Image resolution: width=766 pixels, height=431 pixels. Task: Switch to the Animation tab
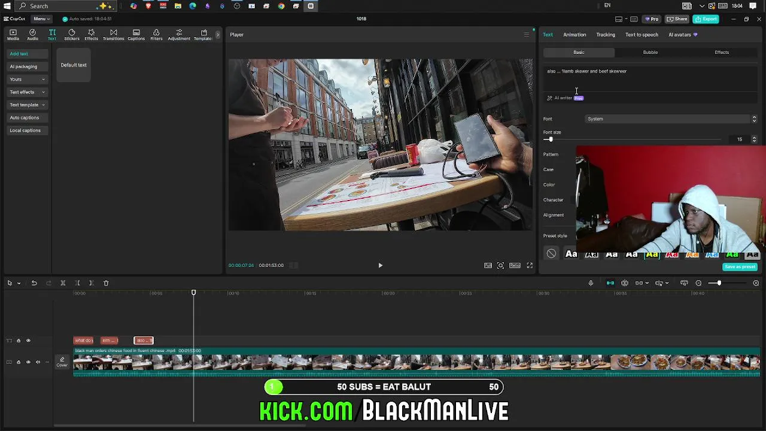[574, 35]
